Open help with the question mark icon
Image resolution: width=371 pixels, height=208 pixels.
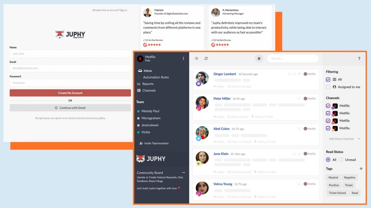[359, 58]
